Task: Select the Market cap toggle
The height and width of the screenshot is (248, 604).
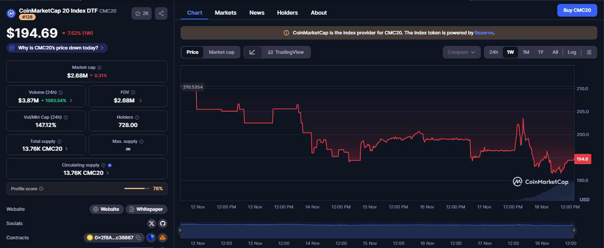Action: (x=221, y=52)
